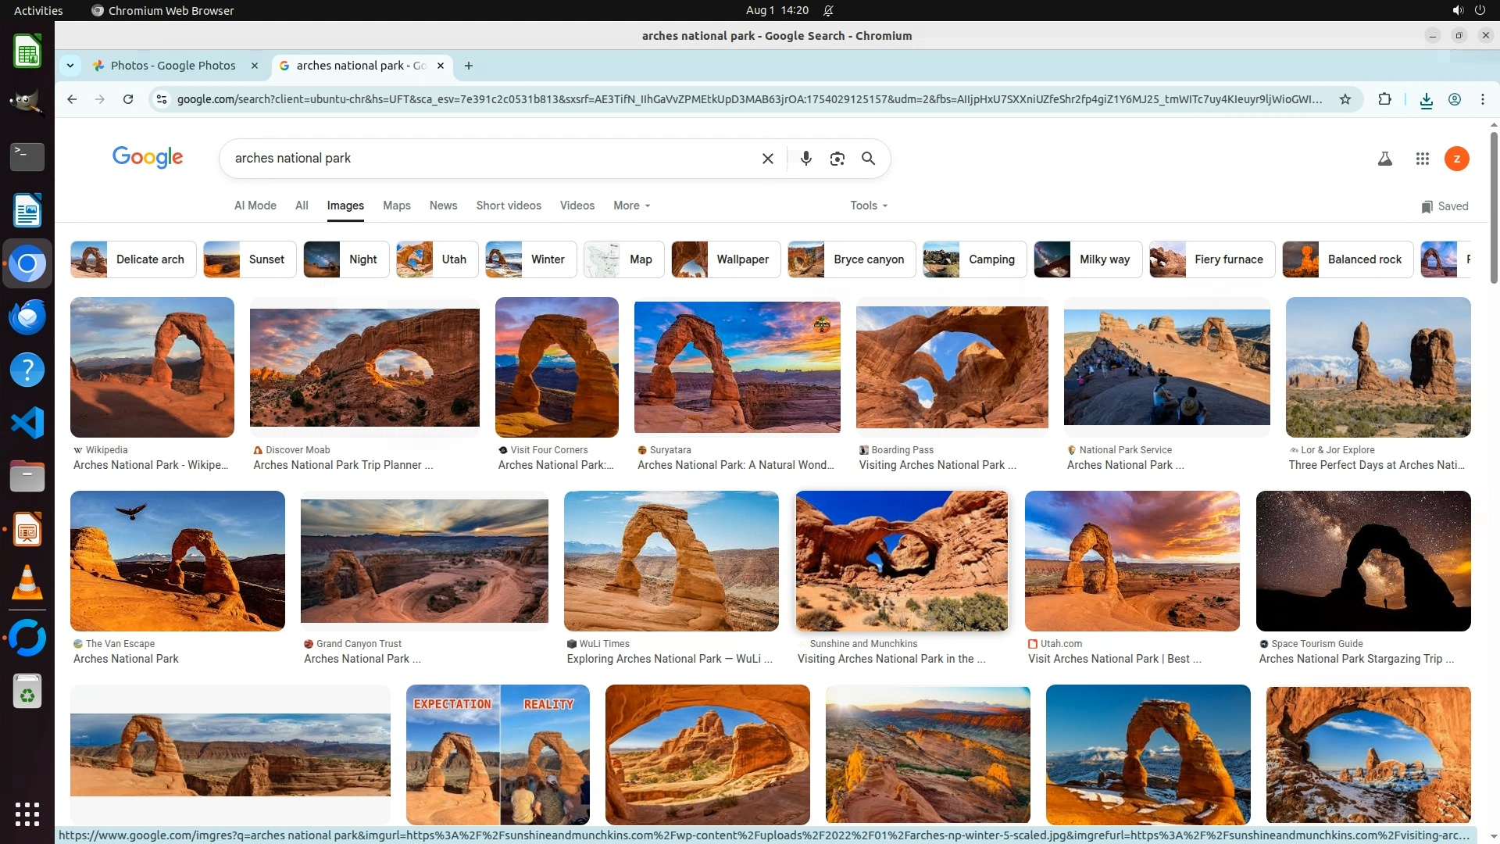Open the Google apps grid

pos(1422,159)
